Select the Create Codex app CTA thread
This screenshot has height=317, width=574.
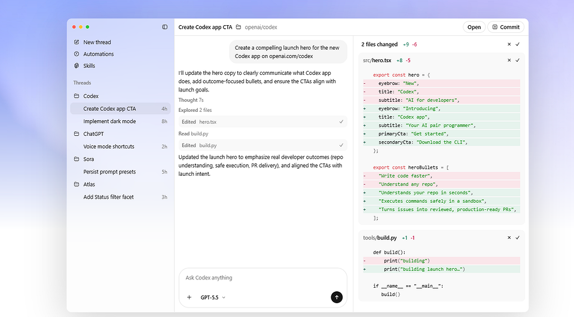click(x=120, y=109)
